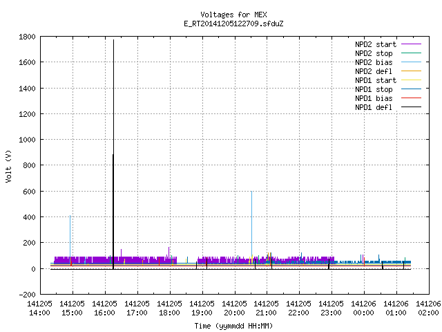Click the 1400 y-axis tick label
The width and height of the screenshot is (442, 332).
27,89
